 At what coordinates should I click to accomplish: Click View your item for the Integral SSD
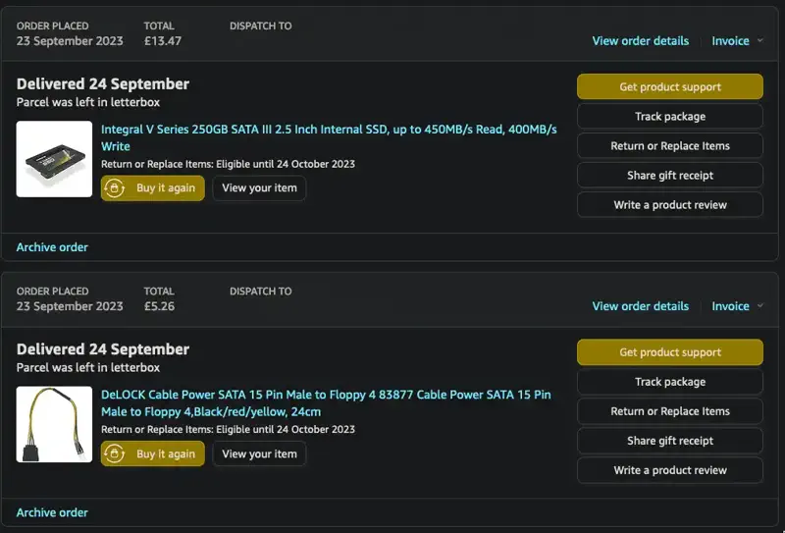click(259, 188)
